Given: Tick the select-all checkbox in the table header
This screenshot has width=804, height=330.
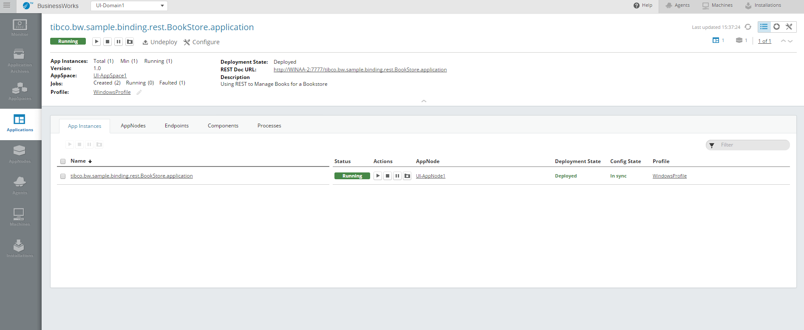Looking at the screenshot, I should coord(63,161).
